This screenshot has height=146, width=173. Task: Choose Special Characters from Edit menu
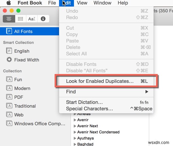tap(106, 109)
